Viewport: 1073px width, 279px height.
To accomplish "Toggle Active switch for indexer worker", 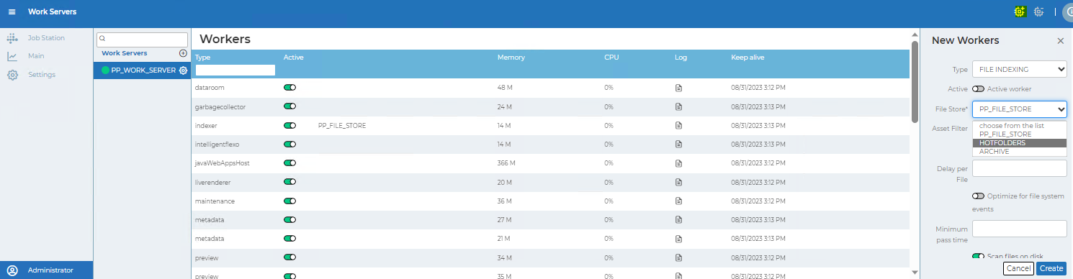I will [x=290, y=125].
